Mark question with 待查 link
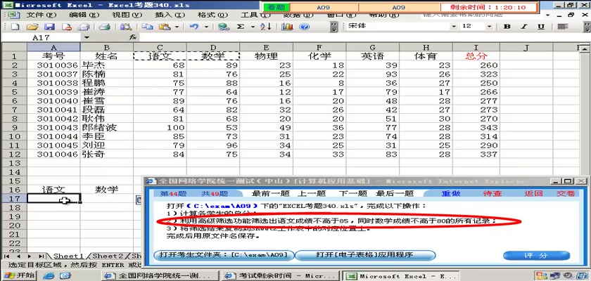Image resolution: width=591 pixels, height=281 pixels. coord(493,194)
